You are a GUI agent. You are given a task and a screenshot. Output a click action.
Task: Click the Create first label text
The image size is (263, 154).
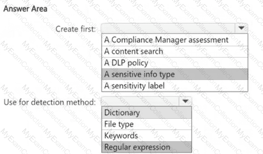76,28
